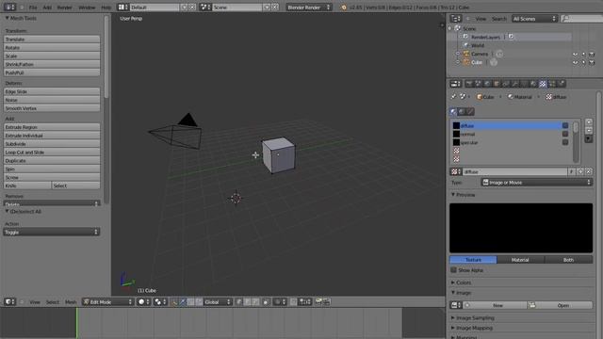Open the Modifiers wrench tab

click(515, 84)
